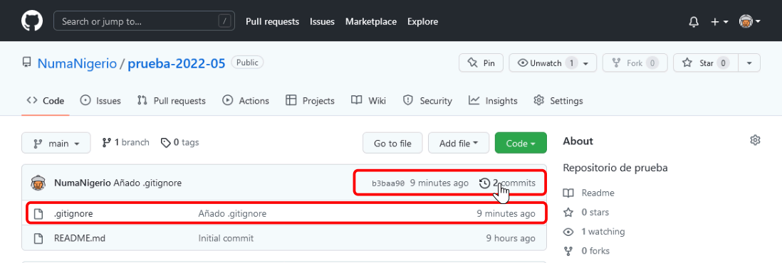Click the file icon beside .gitignore
This screenshot has width=782, height=263.
38,214
